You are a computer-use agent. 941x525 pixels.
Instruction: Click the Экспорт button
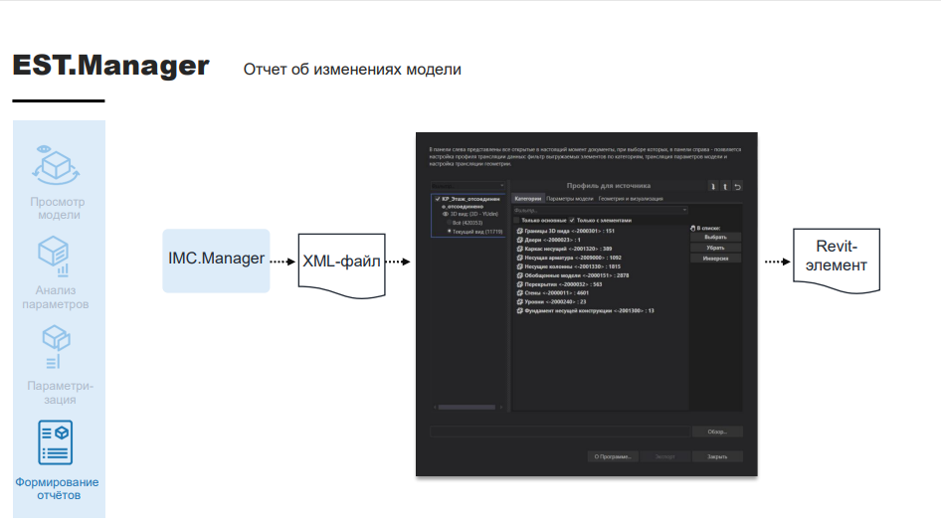click(x=664, y=456)
